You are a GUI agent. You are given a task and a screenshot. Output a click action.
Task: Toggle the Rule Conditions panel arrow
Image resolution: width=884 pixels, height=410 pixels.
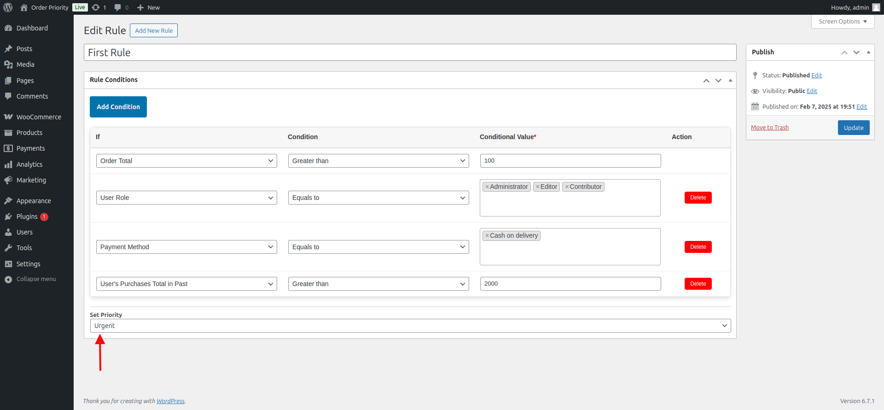[x=730, y=80]
